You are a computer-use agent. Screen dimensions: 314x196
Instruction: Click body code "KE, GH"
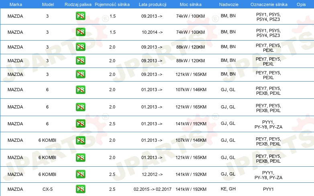click(x=228, y=189)
